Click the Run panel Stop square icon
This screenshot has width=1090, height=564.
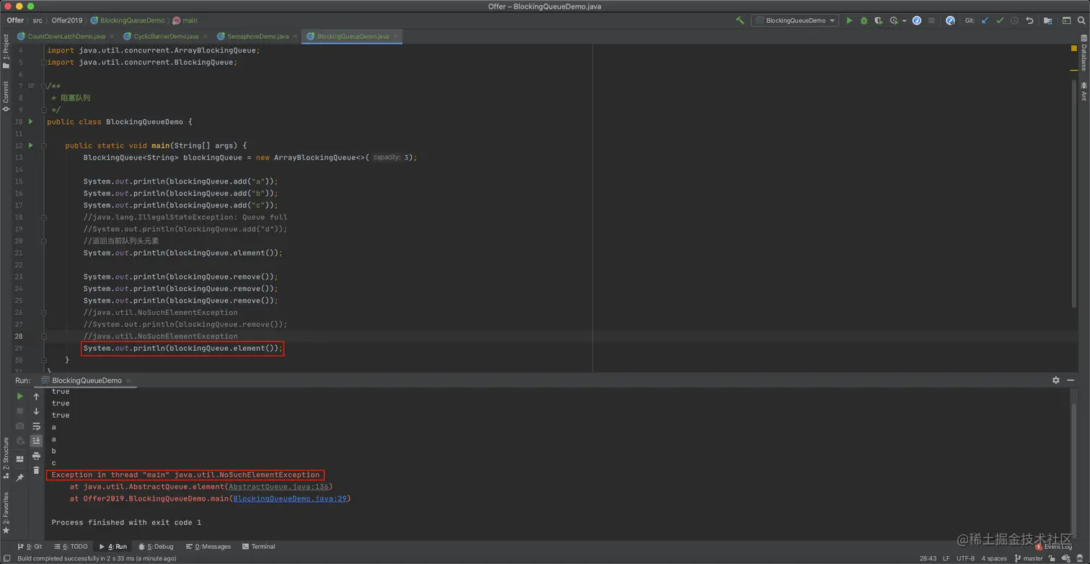tap(19, 411)
